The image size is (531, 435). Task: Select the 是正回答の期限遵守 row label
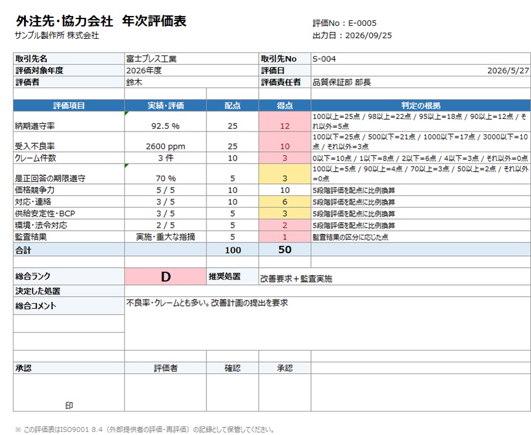[69, 174]
